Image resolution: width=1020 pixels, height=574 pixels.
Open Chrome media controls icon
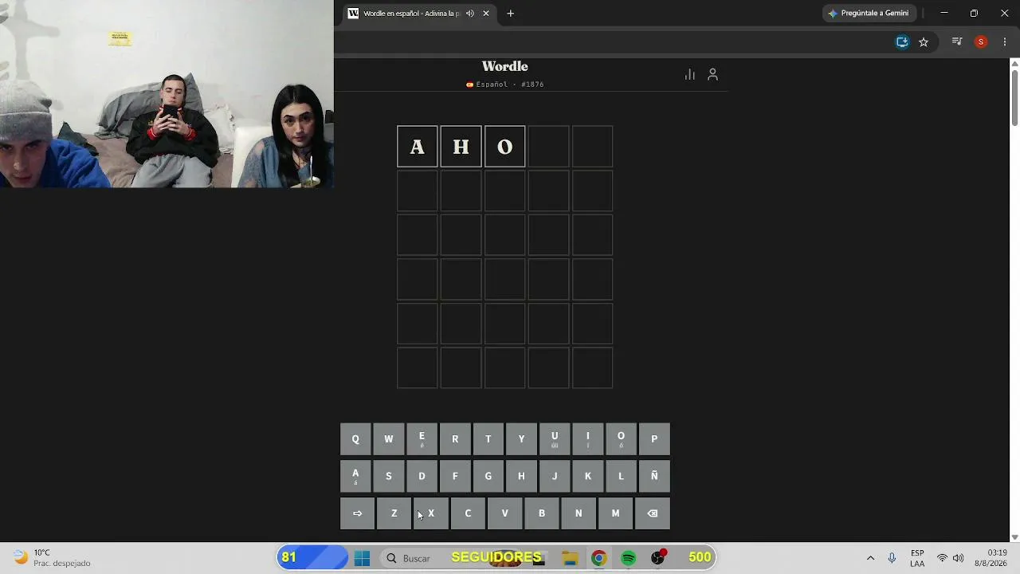(x=957, y=42)
